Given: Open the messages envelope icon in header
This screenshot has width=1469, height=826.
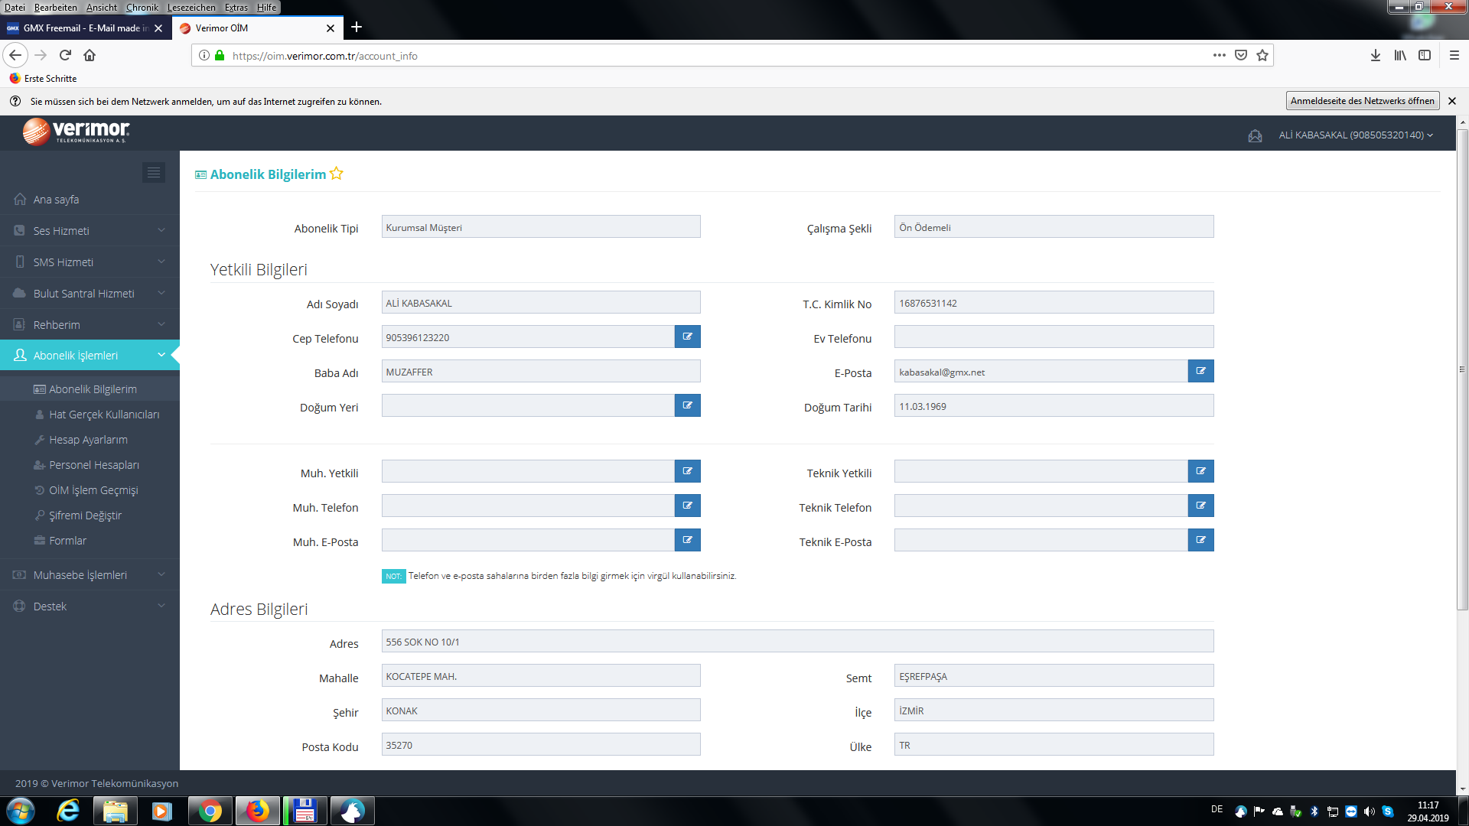Looking at the screenshot, I should pos(1255,135).
